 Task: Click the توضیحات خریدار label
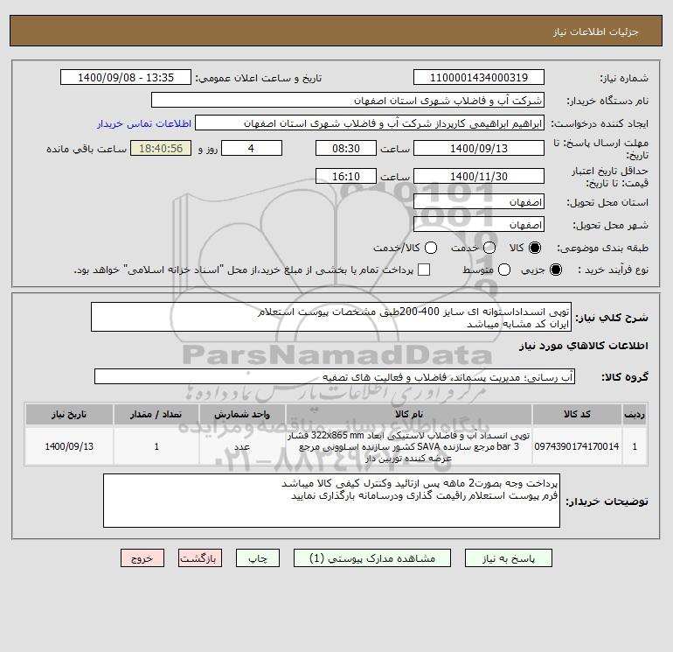click(x=607, y=501)
